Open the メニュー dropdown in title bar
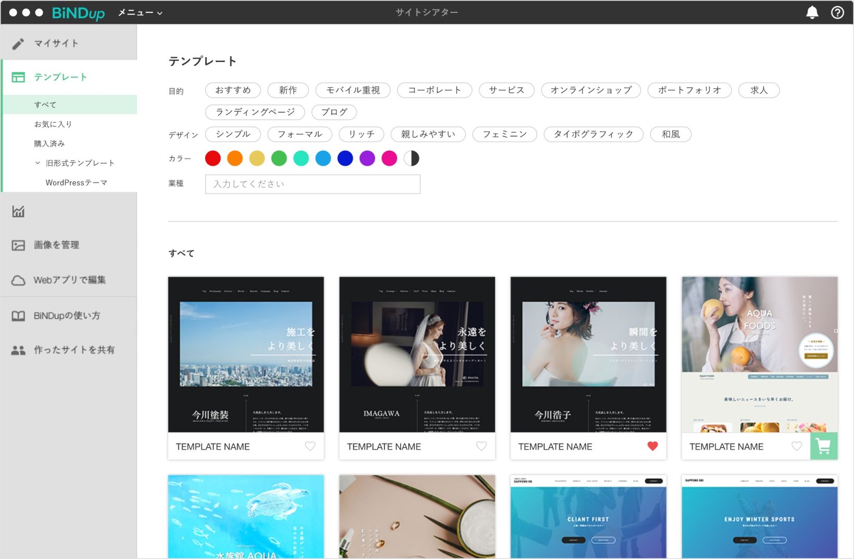This screenshot has height=559, width=854. (x=140, y=12)
